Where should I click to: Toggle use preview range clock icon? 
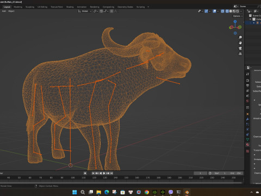click(210, 173)
